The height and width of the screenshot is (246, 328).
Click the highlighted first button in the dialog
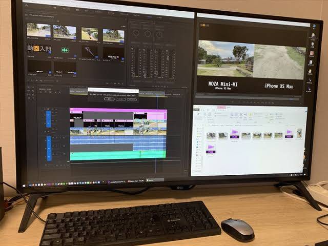[x=109, y=99]
